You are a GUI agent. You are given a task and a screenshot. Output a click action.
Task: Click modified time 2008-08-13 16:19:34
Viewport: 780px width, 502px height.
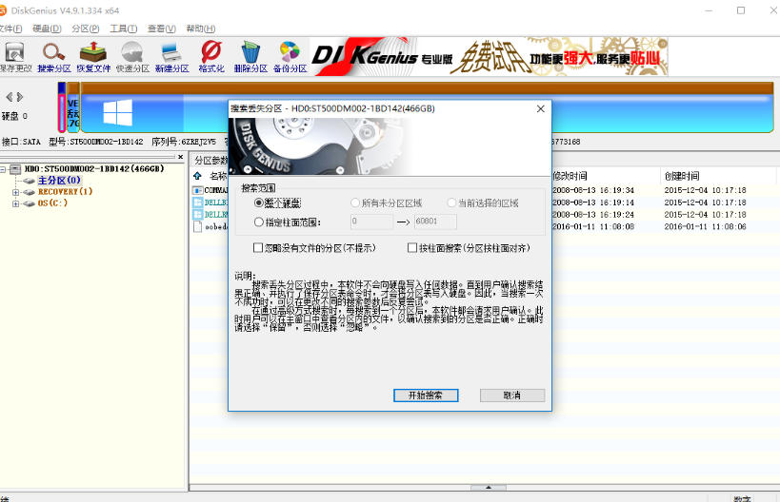[x=593, y=190]
